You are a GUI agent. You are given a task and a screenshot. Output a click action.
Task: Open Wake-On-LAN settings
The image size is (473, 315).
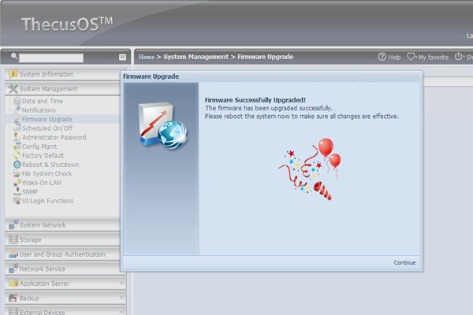[x=41, y=183]
